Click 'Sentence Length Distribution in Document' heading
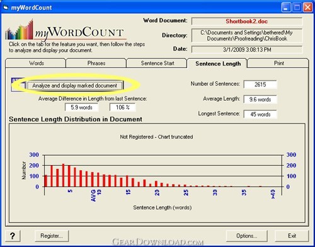The height and width of the screenshot is (247, 315). coord(76,119)
